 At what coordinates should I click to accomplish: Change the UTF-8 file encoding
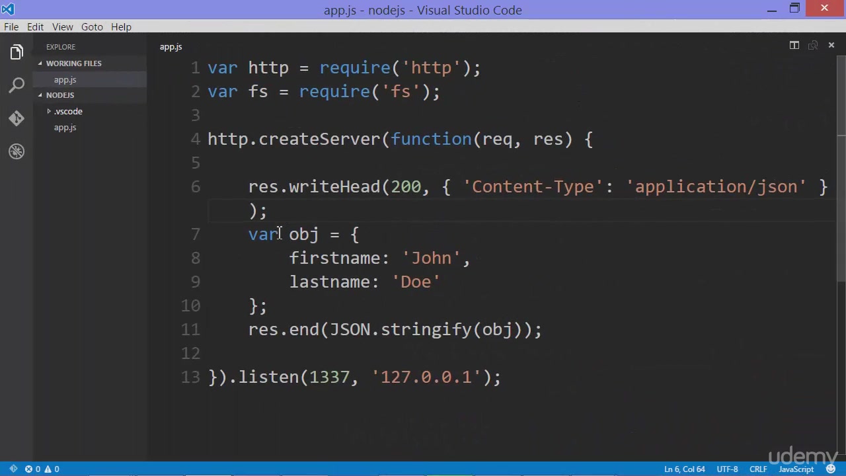pos(727,469)
